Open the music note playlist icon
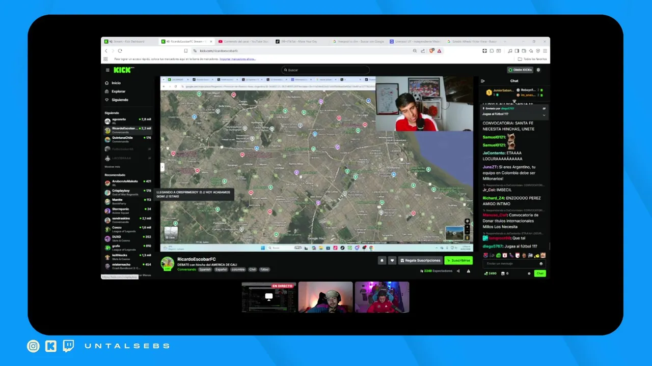The image size is (652, 366). (510, 51)
